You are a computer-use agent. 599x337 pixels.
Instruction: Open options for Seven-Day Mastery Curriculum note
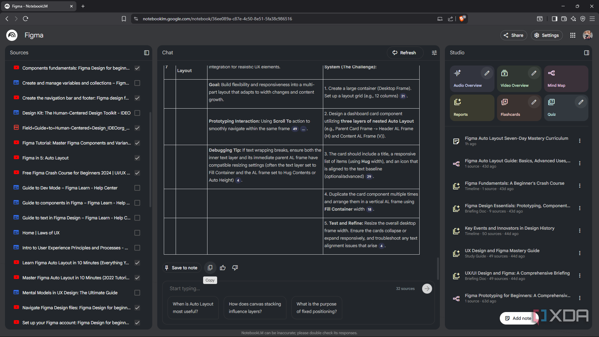[580, 141]
